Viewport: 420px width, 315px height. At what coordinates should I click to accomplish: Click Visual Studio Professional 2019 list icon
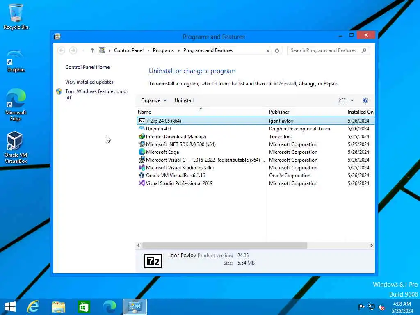pyautogui.click(x=142, y=183)
